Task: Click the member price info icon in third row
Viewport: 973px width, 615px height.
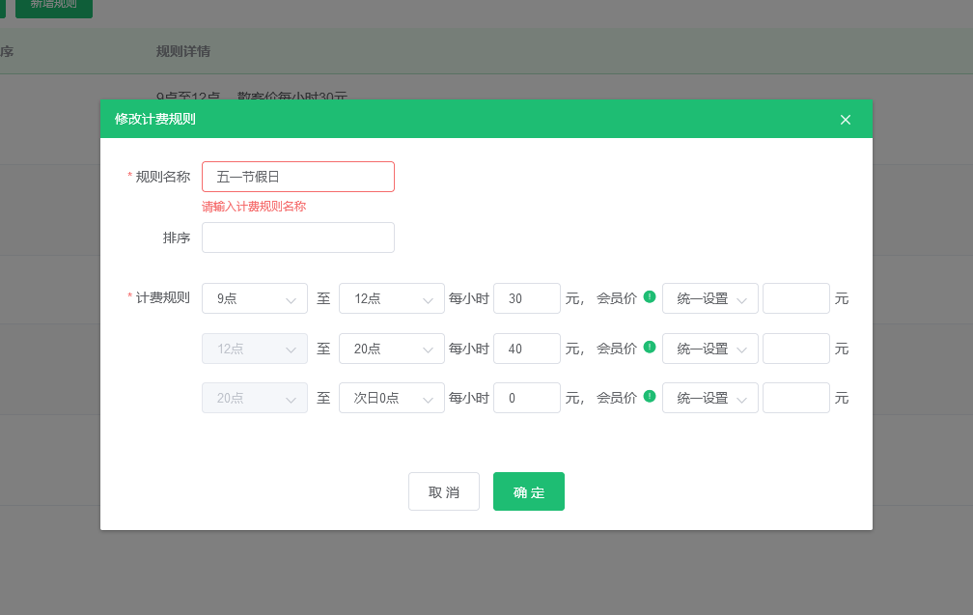Action: coord(650,396)
